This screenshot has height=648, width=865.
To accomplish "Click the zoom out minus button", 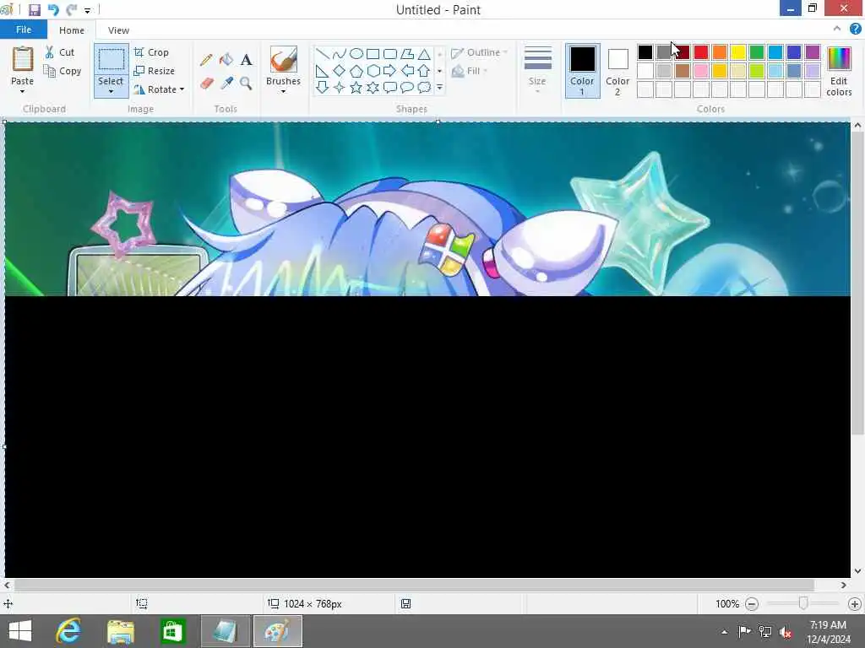I will [x=752, y=604].
